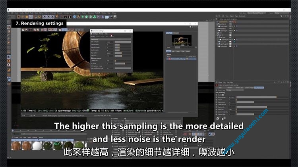This screenshot has width=298, height=167.
Task: Select the Scale tool
Action: (x=27, y=17)
